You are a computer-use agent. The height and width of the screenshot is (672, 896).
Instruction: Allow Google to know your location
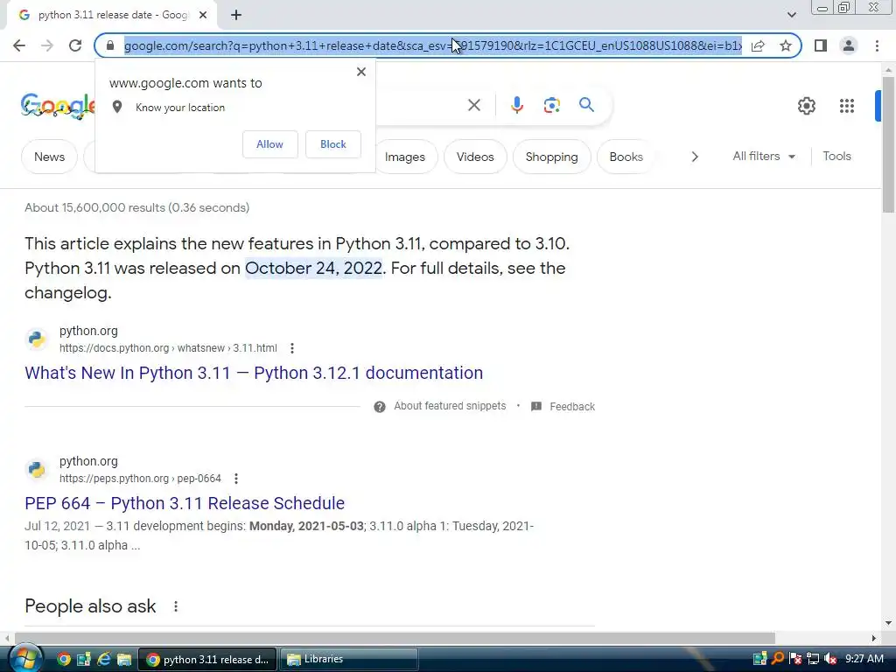tap(269, 144)
